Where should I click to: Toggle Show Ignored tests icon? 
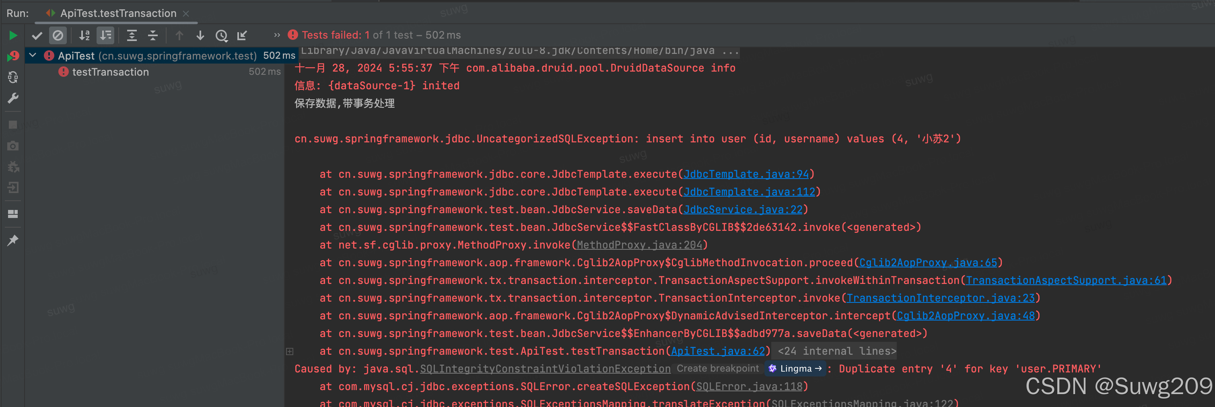[58, 35]
